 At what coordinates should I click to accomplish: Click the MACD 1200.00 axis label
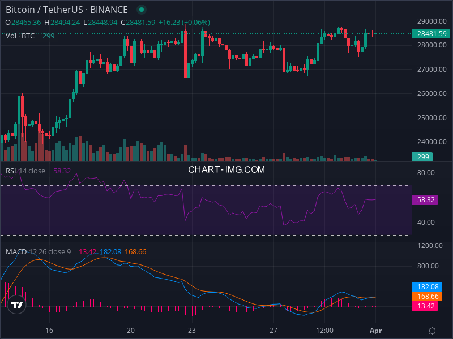click(430, 246)
